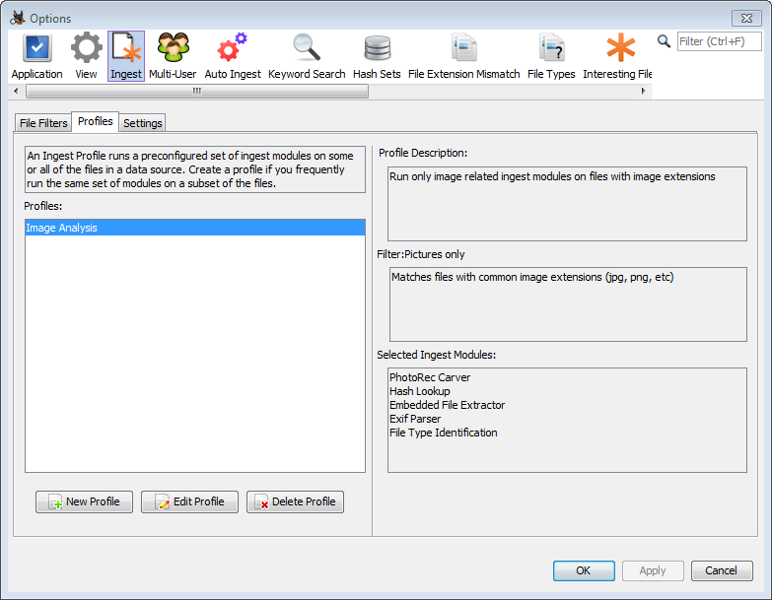Click the New Profile button
This screenshot has height=600, width=772.
coord(84,501)
